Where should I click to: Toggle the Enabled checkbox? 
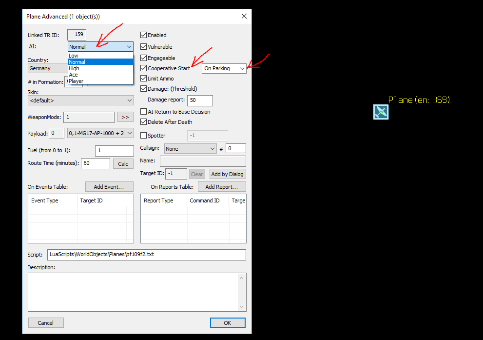pyautogui.click(x=144, y=35)
